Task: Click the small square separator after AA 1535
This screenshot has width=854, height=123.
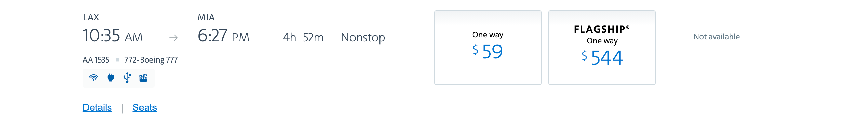Action: [x=117, y=60]
